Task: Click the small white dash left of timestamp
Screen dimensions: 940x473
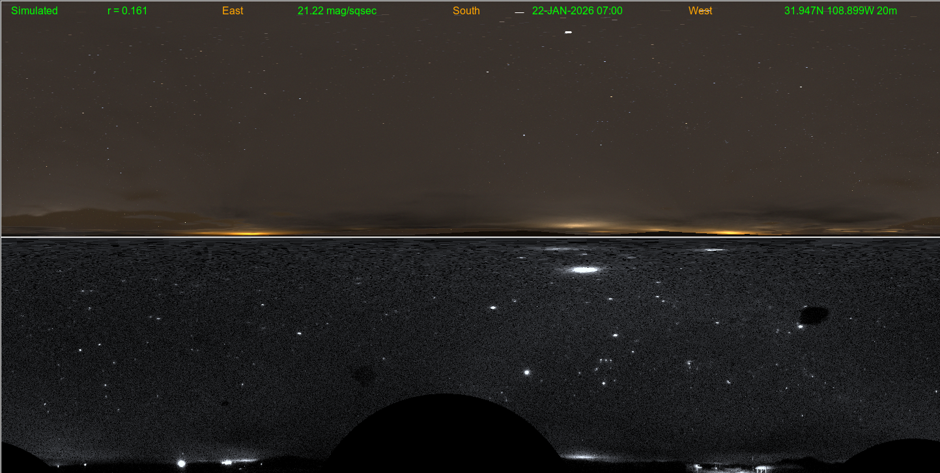Action: [519, 13]
